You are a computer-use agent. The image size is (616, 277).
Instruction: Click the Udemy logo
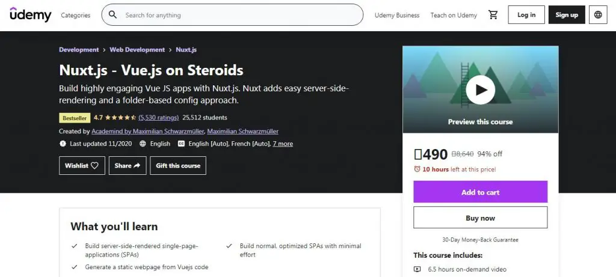click(x=31, y=15)
